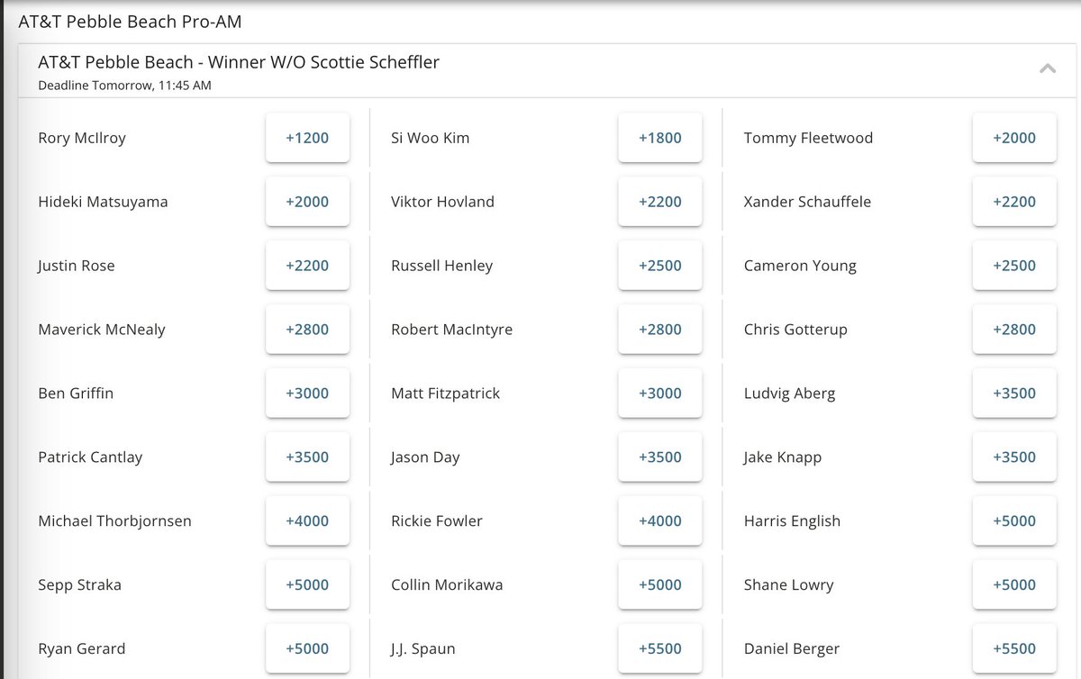This screenshot has height=679, width=1081.
Task: Bet on Daniel Berger at +5500
Action: click(1014, 647)
